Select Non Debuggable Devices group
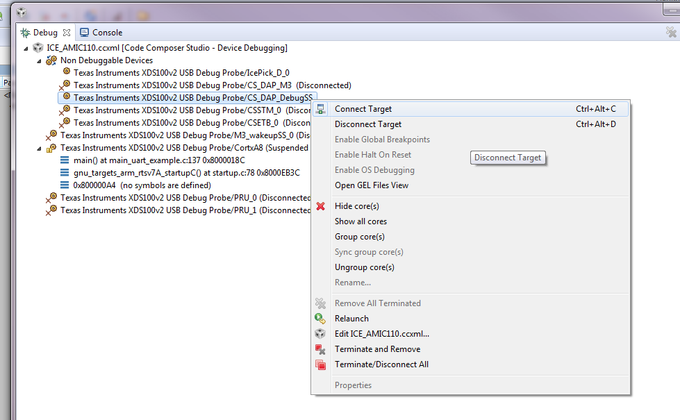Viewport: 680px width, 420px height. pos(107,60)
